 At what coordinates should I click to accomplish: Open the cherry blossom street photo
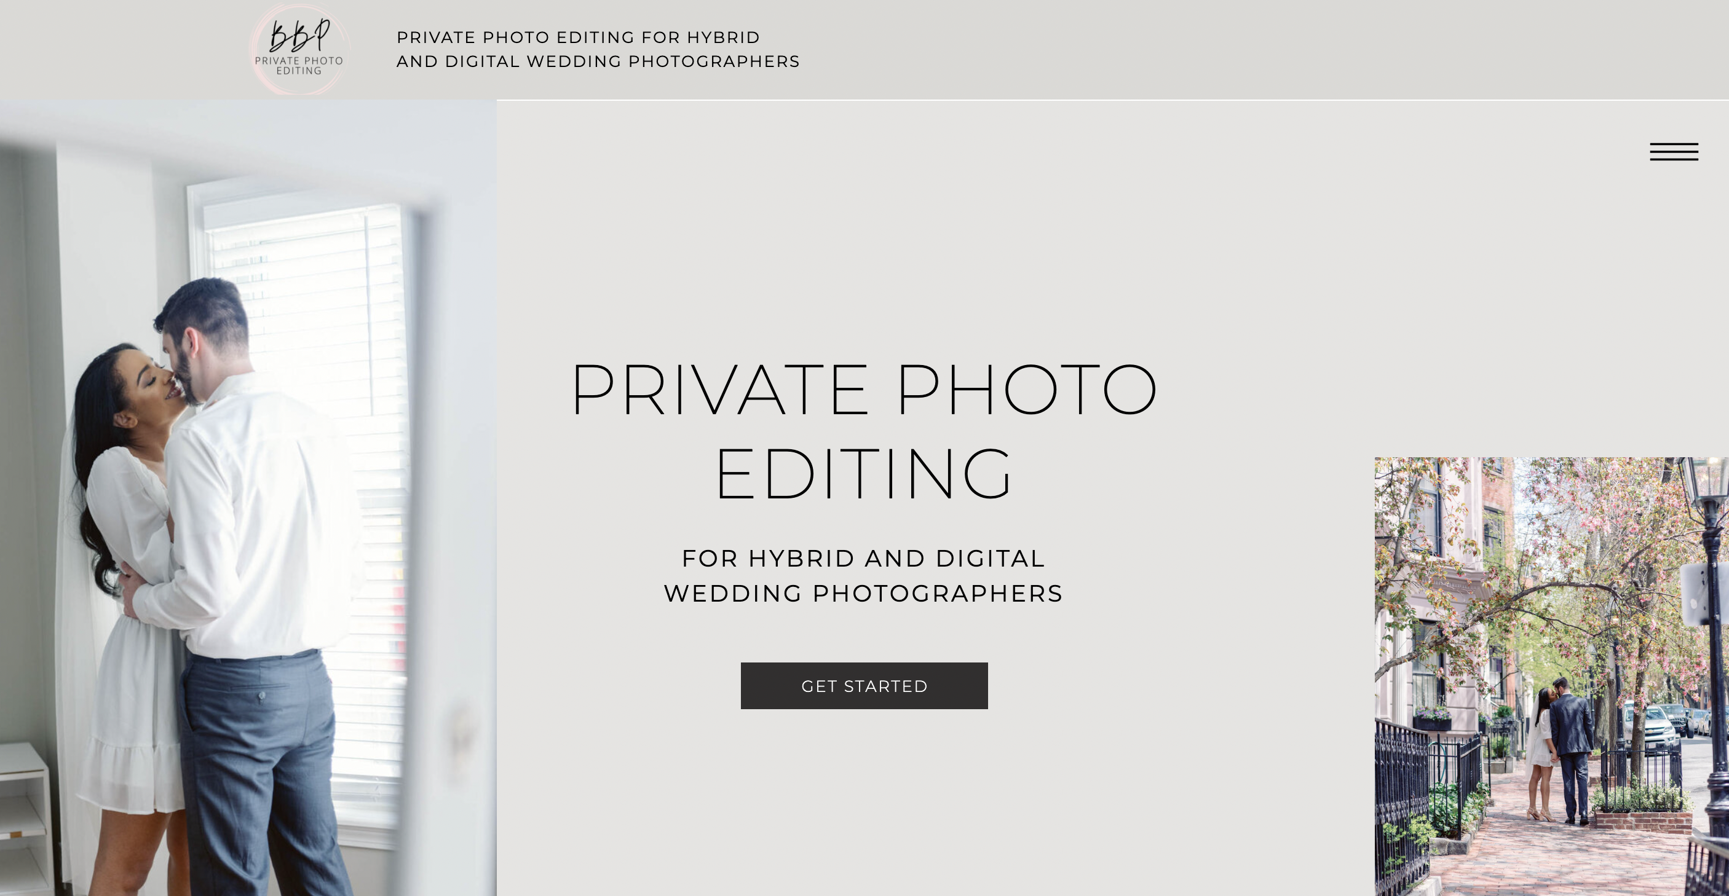pyautogui.click(x=1552, y=677)
